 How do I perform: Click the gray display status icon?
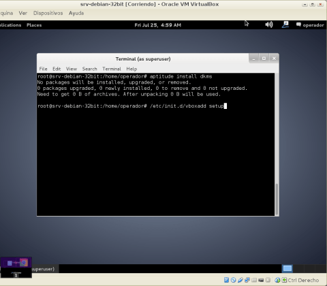coord(254,280)
